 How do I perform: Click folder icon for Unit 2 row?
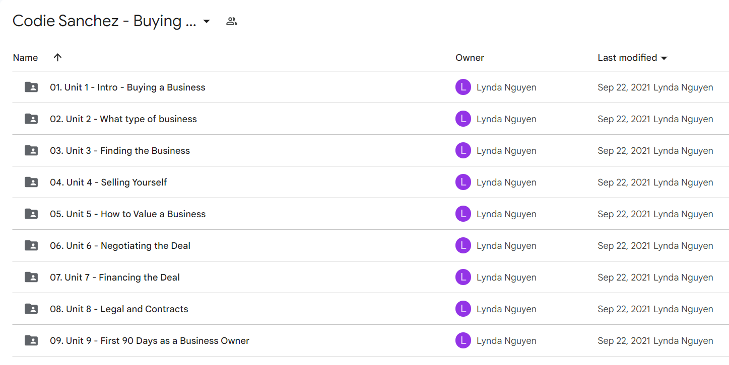tap(31, 119)
